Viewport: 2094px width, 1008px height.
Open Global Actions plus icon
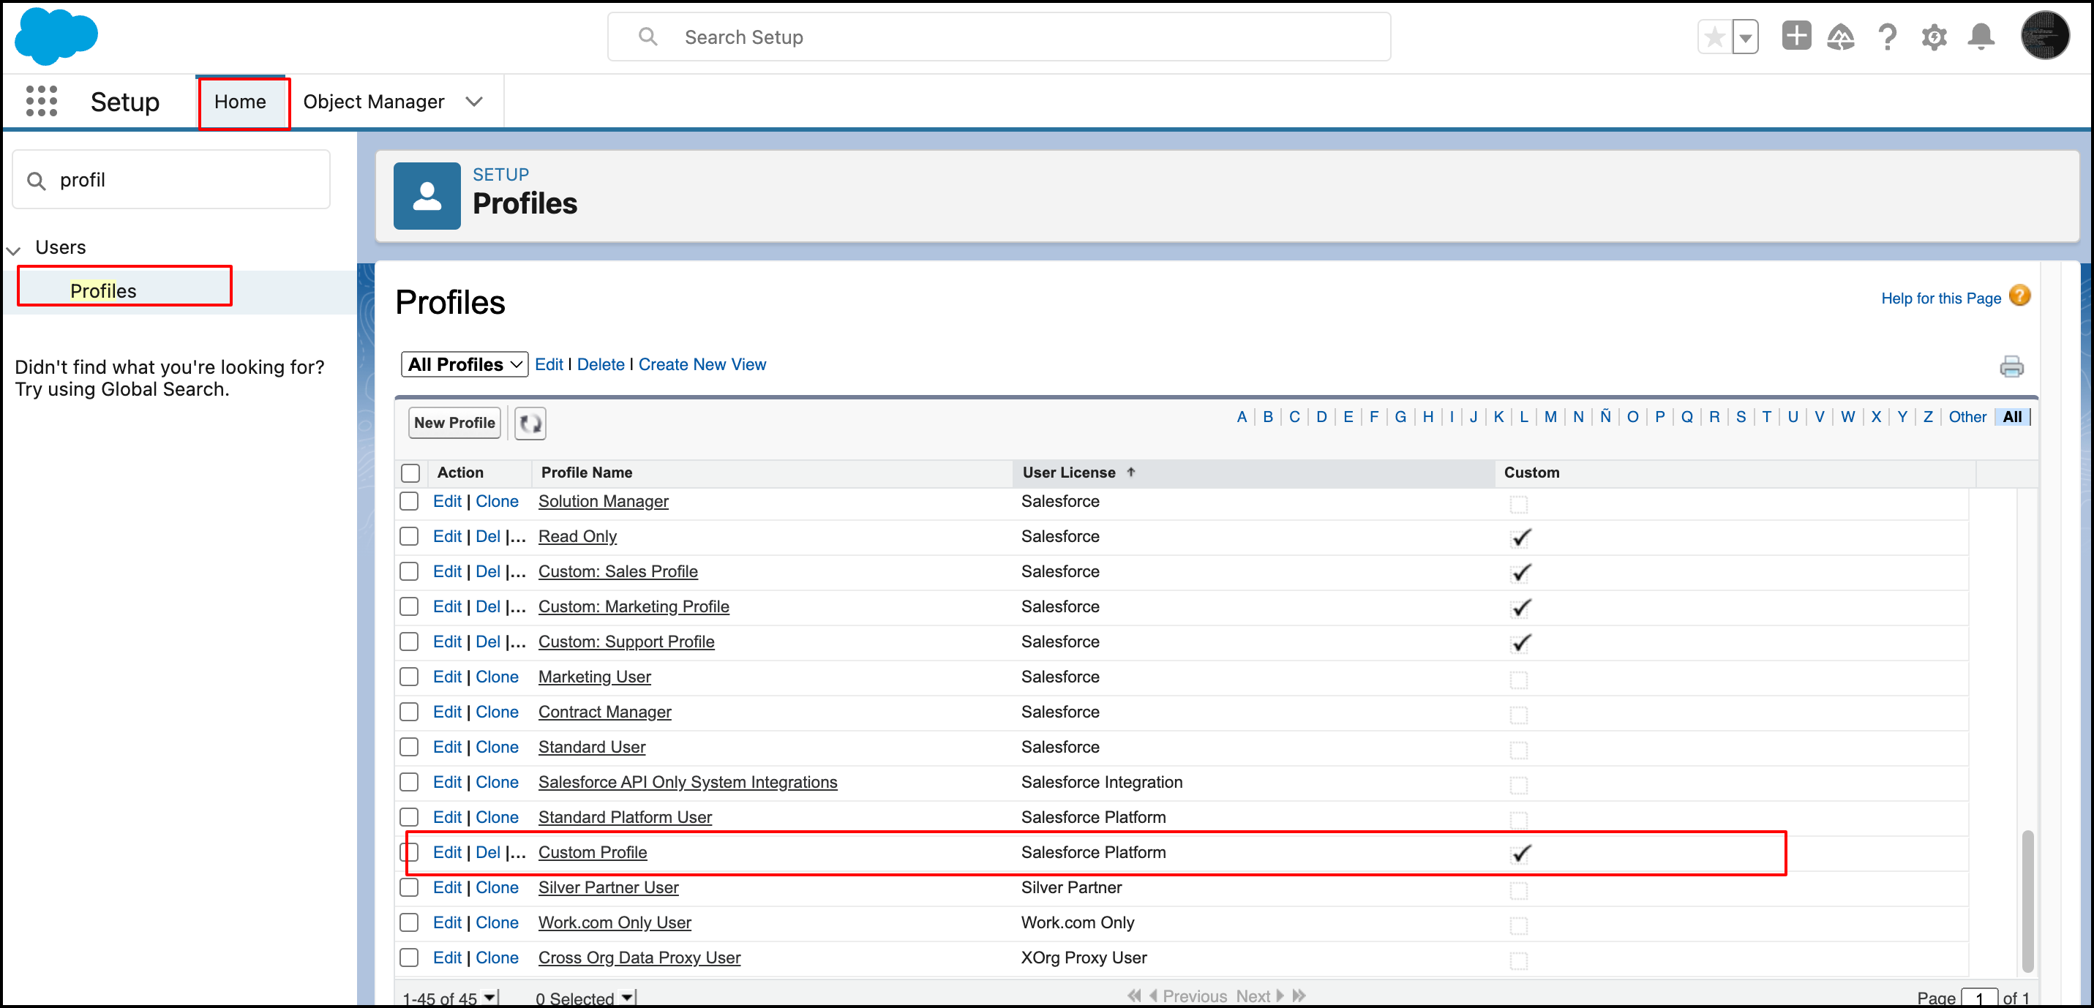pyautogui.click(x=1795, y=37)
